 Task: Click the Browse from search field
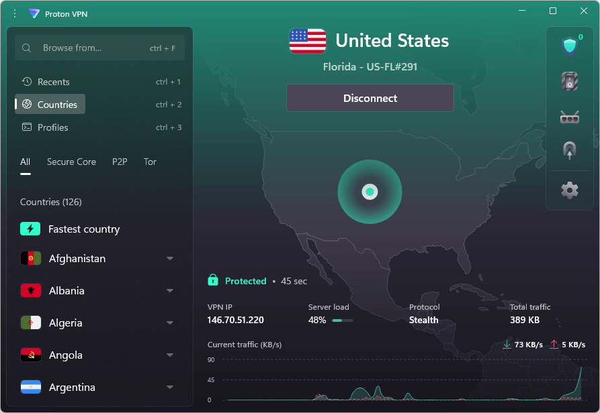click(x=99, y=48)
